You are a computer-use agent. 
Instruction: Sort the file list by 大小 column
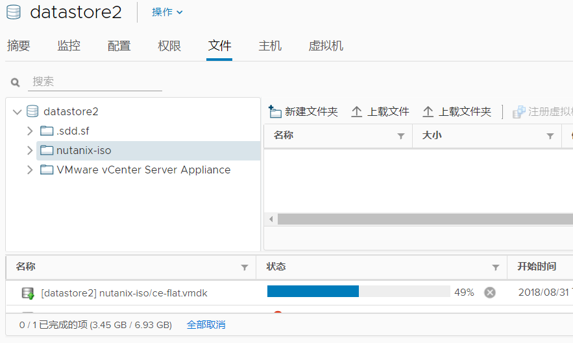pos(432,135)
